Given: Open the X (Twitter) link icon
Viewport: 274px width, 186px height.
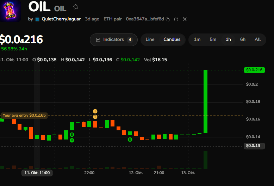Looking at the screenshot, I should coord(185,19).
